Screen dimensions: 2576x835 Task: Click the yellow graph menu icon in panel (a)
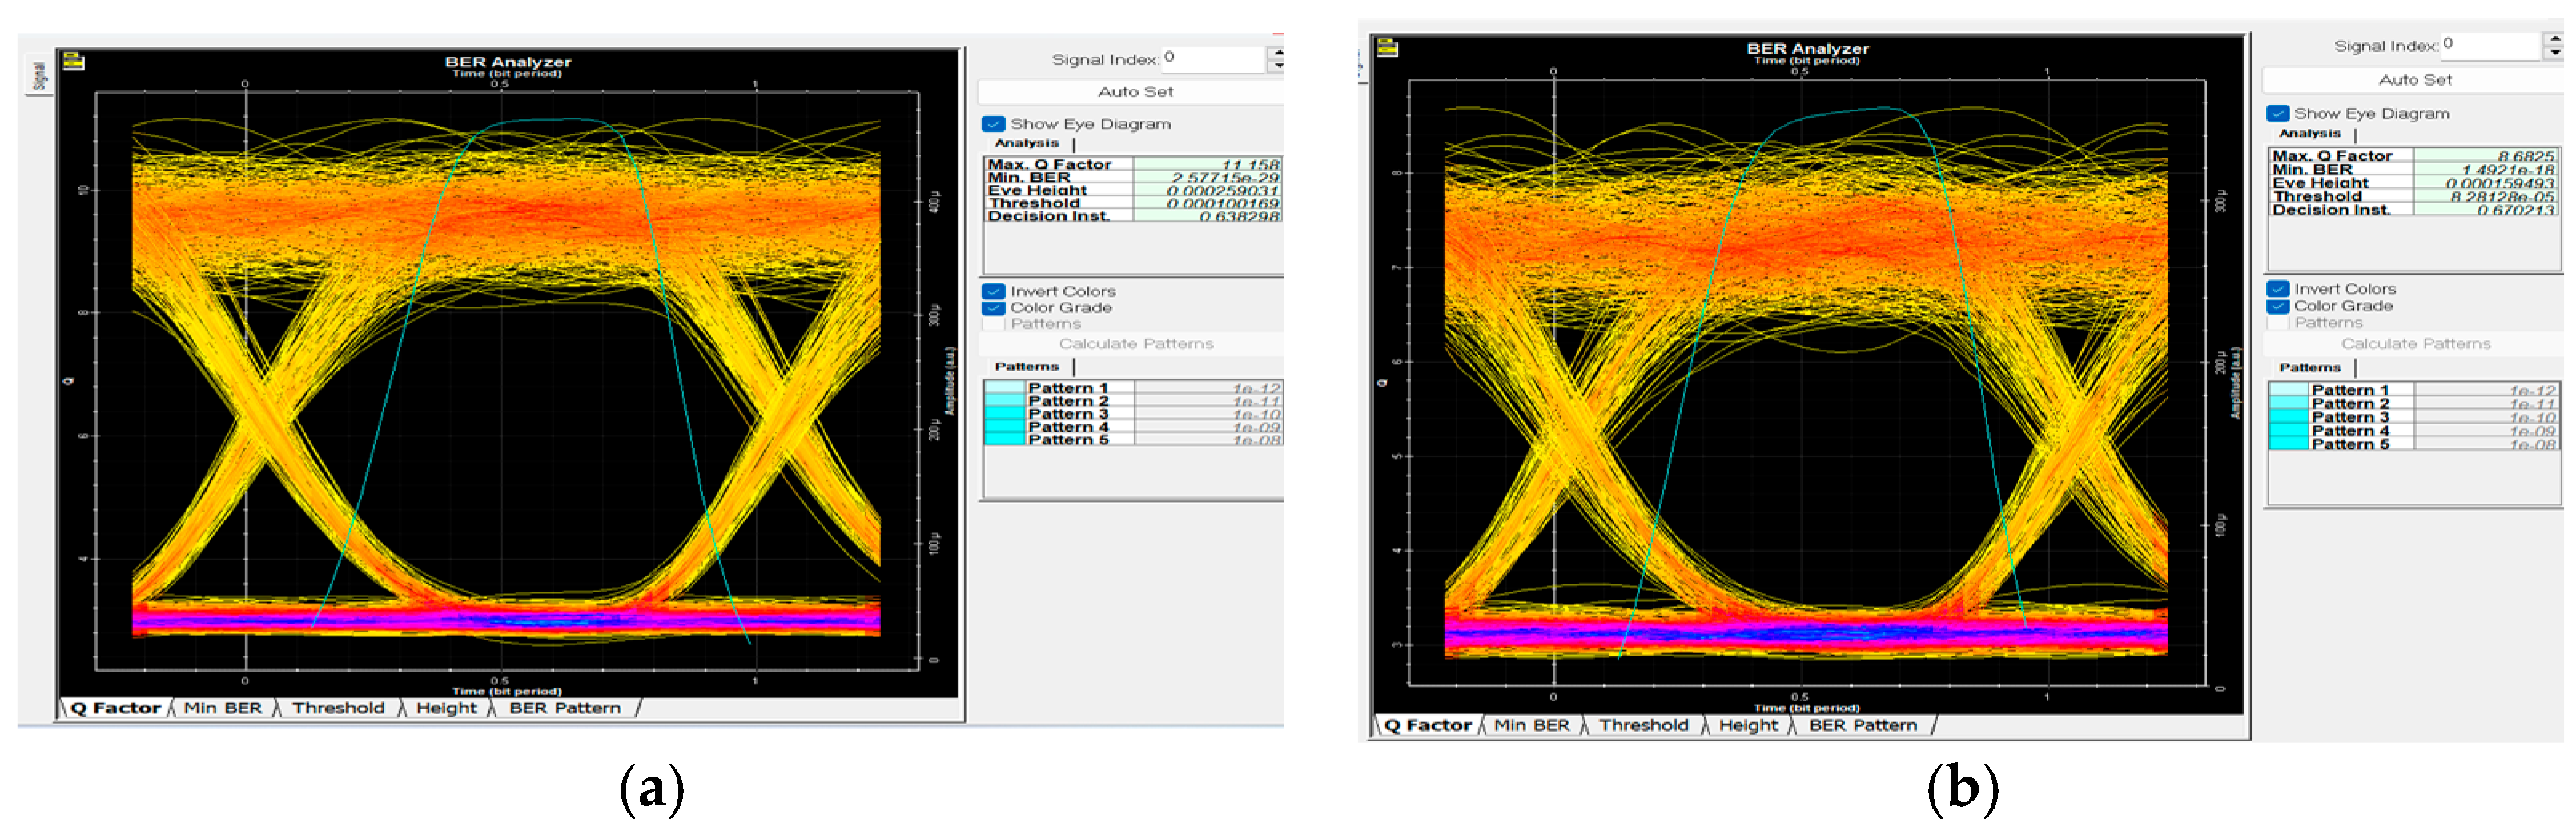click(73, 62)
